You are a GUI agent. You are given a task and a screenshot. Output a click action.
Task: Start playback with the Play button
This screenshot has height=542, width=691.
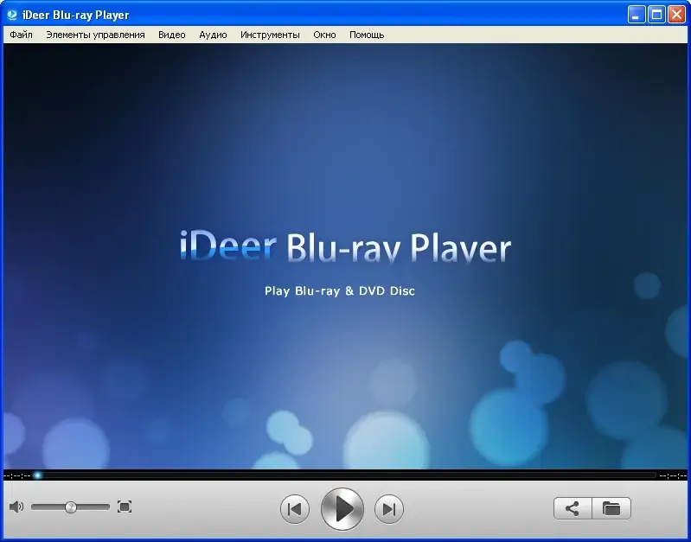(x=342, y=509)
